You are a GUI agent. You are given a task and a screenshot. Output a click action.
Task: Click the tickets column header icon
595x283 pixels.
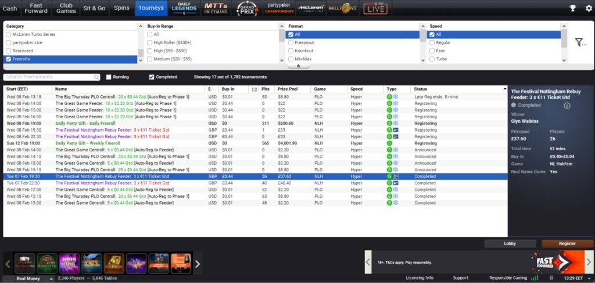tap(254, 89)
